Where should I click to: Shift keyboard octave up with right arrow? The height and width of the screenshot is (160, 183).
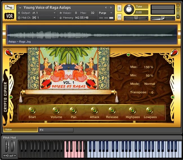15,156
